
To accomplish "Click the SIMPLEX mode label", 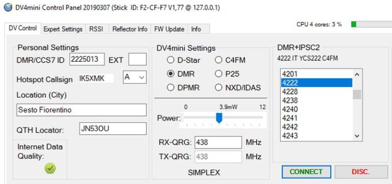I will pyautogui.click(x=204, y=172).
